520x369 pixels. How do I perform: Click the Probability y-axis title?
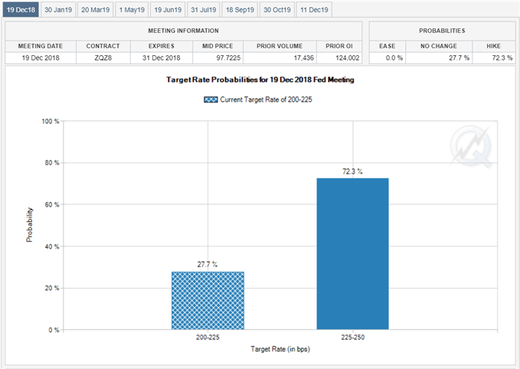point(30,225)
